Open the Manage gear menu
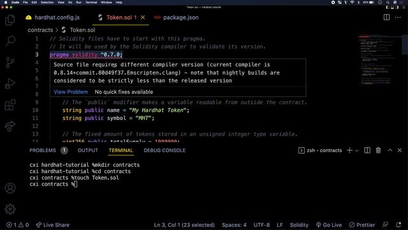The image size is (408, 230). [x=10, y=209]
